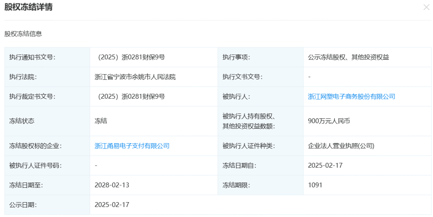Click the 被执行人 label
This screenshot has width=433, height=217.
237,97
